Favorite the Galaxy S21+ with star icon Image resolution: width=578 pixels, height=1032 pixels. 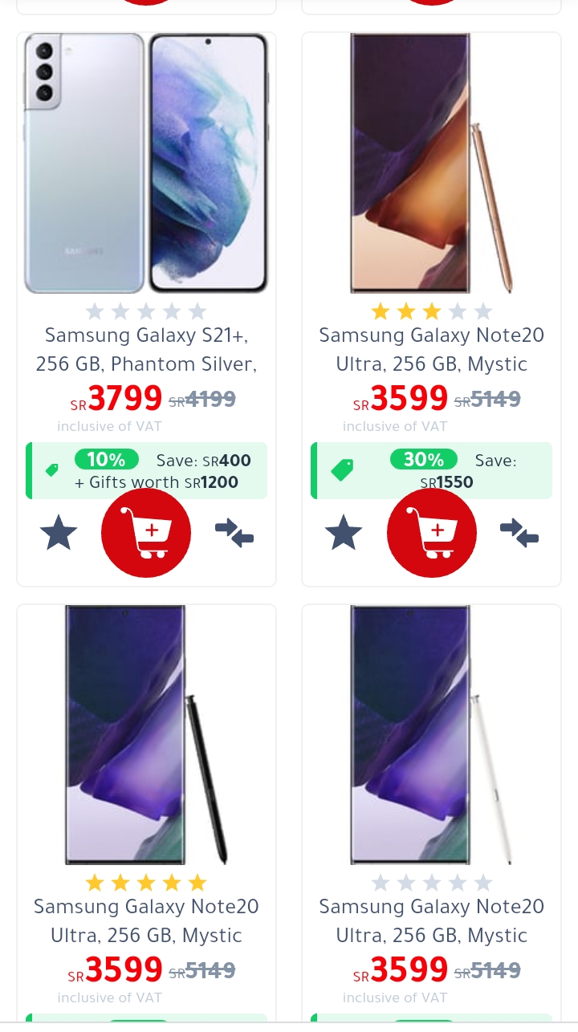tap(59, 534)
